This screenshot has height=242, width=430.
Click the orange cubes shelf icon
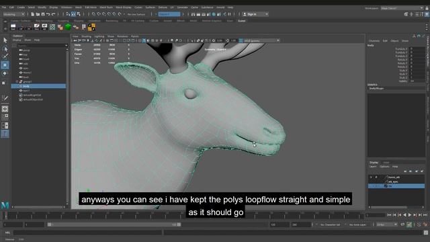coord(60,27)
